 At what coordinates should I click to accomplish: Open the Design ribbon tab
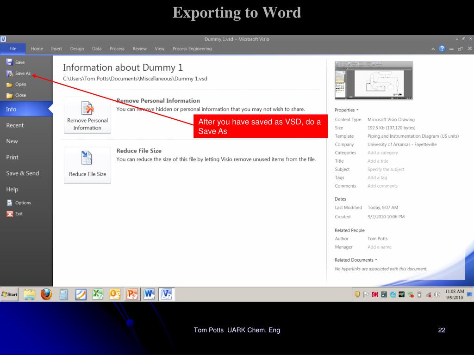[x=77, y=49]
